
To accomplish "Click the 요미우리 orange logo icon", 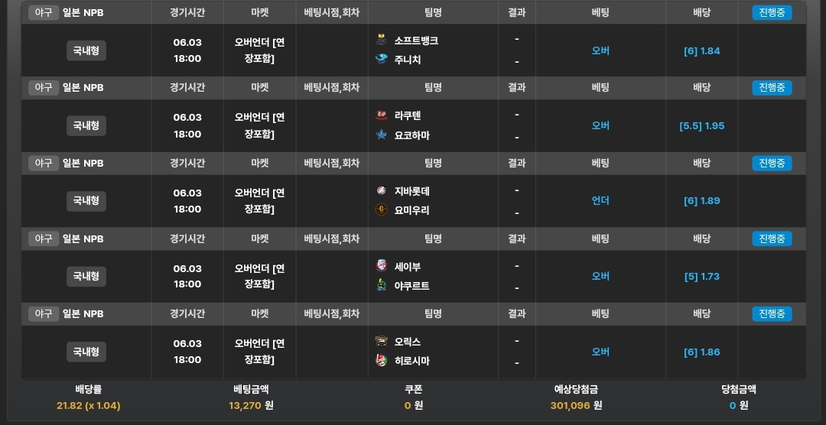I will click(x=382, y=210).
